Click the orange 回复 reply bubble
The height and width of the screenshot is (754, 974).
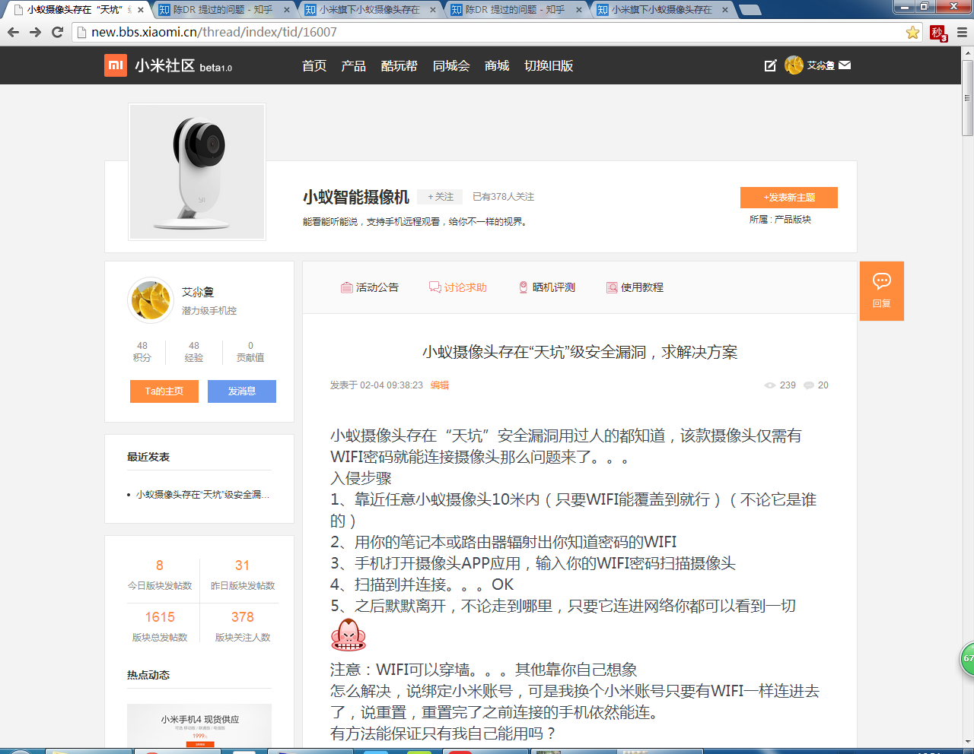(881, 290)
